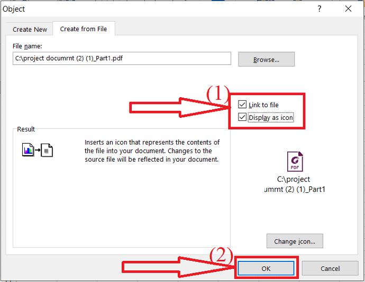Screen dimensions: 365x282
Task: Close the Object dialog window
Action: [x=348, y=9]
